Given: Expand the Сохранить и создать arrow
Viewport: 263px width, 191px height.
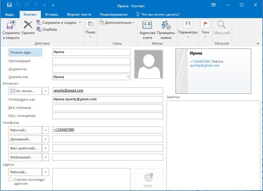Looking at the screenshot, I should pos(80,22).
